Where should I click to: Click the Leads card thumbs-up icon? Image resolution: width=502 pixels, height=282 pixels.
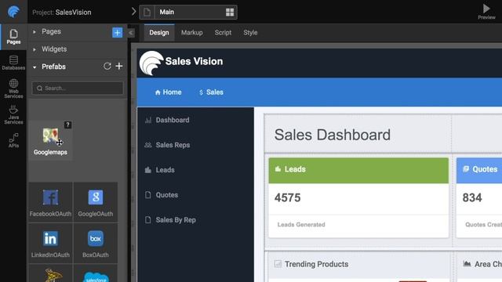[x=278, y=169]
